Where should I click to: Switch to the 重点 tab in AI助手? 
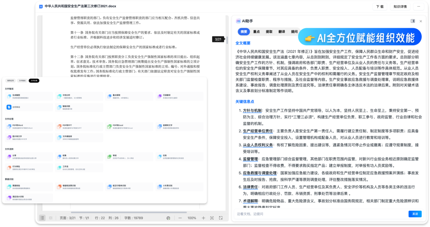tap(256, 32)
